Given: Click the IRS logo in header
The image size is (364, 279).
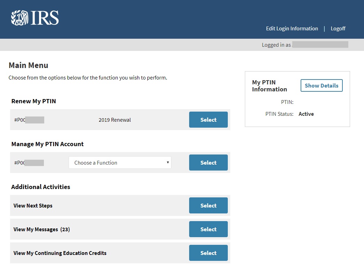Looking at the screenshot, I should [35, 18].
